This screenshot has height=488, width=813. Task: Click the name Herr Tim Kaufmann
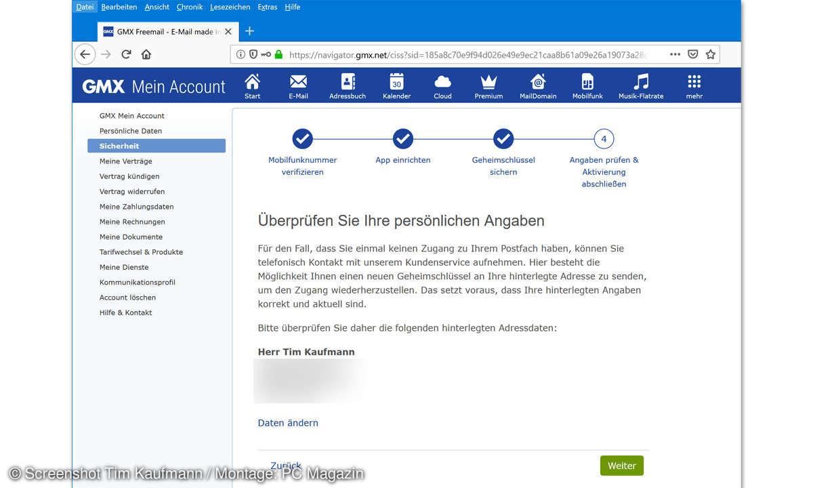click(x=306, y=352)
